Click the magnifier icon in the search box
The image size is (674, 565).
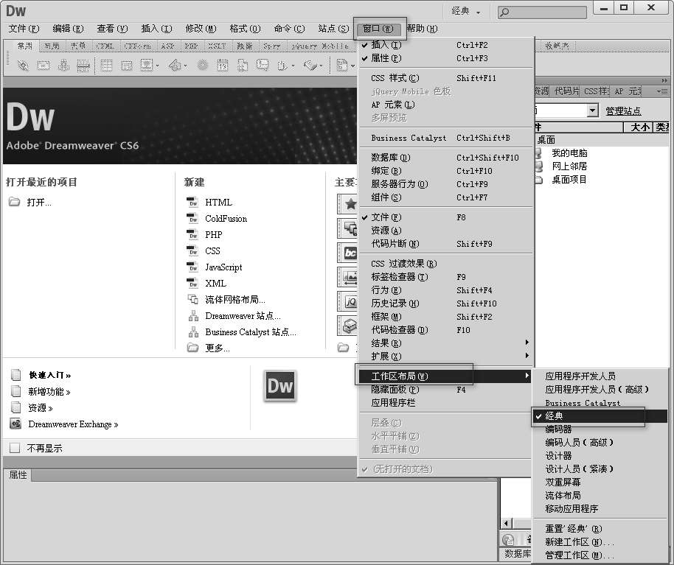tap(504, 12)
